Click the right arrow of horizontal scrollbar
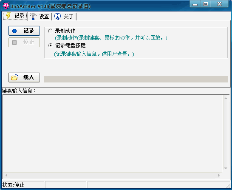This screenshot has height=190, width=232. pyautogui.click(x=219, y=176)
